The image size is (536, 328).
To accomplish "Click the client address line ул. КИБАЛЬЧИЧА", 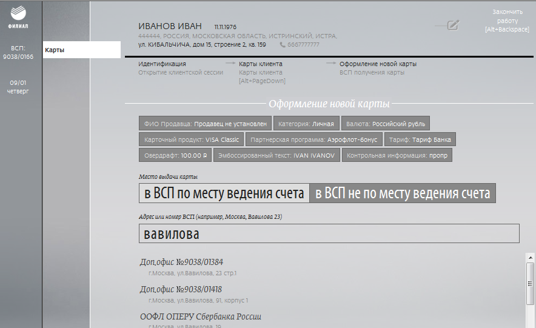I will tap(202, 45).
